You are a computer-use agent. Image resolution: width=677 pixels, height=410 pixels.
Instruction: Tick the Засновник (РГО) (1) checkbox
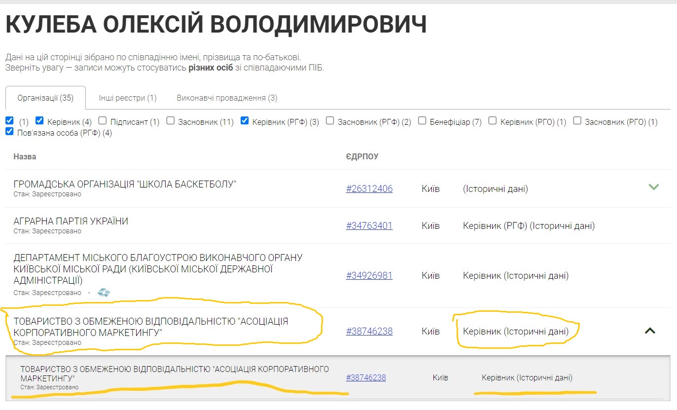click(x=577, y=121)
